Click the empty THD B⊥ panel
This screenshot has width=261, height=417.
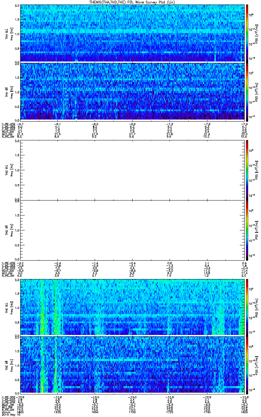pos(132,171)
